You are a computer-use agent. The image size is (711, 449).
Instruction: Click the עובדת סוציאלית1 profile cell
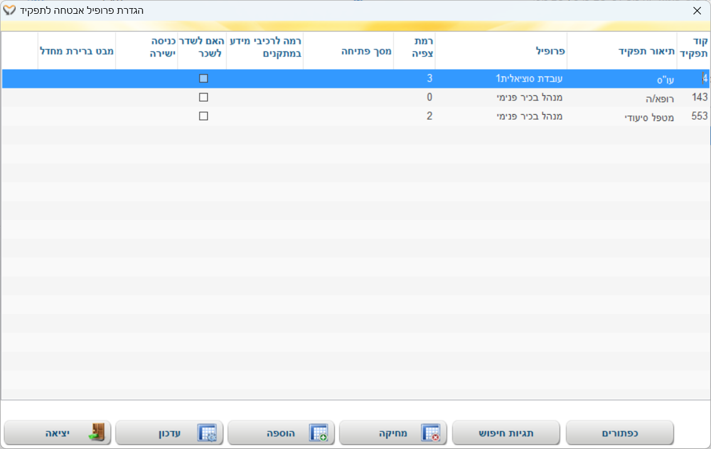[x=529, y=78]
